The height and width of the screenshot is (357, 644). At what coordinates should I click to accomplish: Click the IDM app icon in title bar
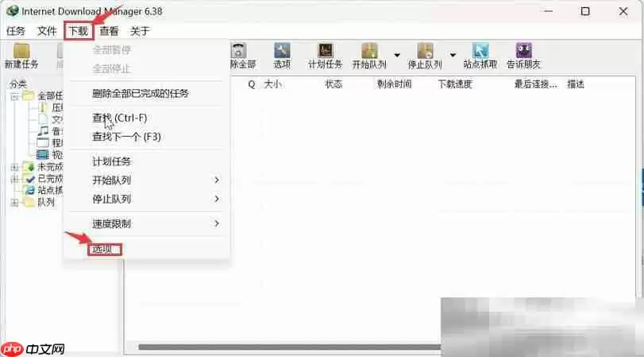(13, 11)
